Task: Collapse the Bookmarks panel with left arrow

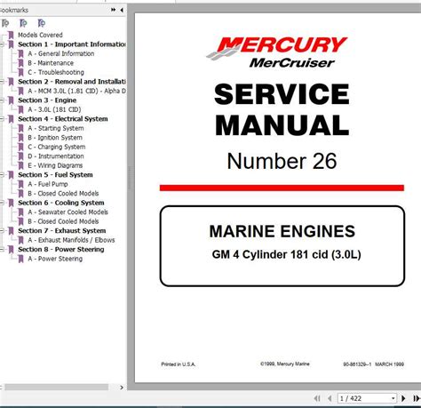Action: point(122,10)
